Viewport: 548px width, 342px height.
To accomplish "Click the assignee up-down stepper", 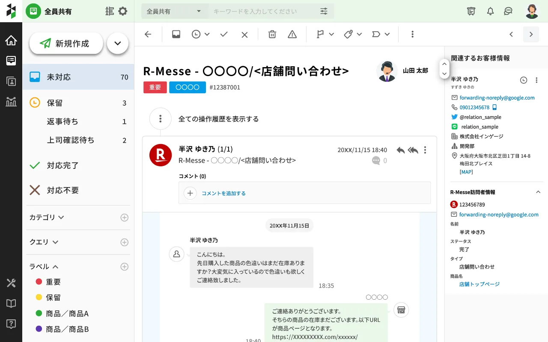I will click(444, 69).
